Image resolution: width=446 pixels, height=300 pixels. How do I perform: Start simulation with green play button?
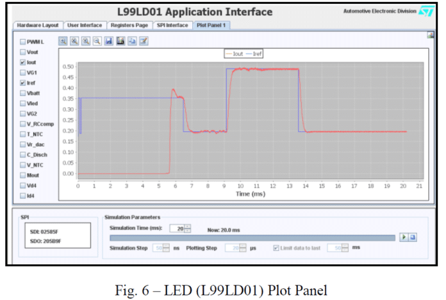pos(403,237)
